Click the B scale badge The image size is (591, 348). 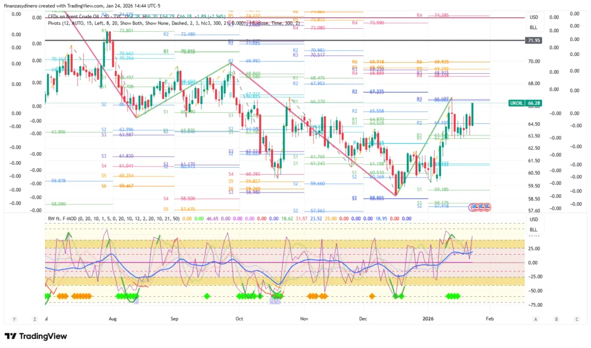pyautogui.click(x=556, y=319)
